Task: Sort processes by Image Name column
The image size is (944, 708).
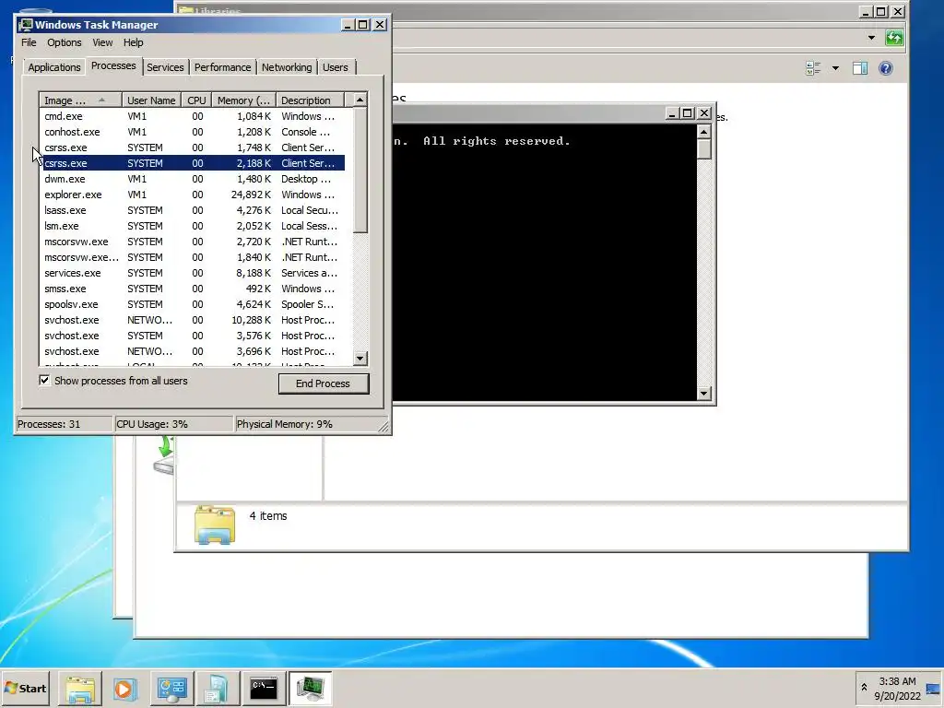Action: [x=81, y=100]
